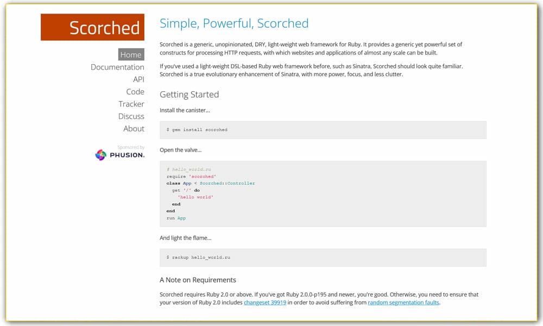This screenshot has width=543, height=326.
Task: Click the Getting Started heading
Action: pos(188,95)
